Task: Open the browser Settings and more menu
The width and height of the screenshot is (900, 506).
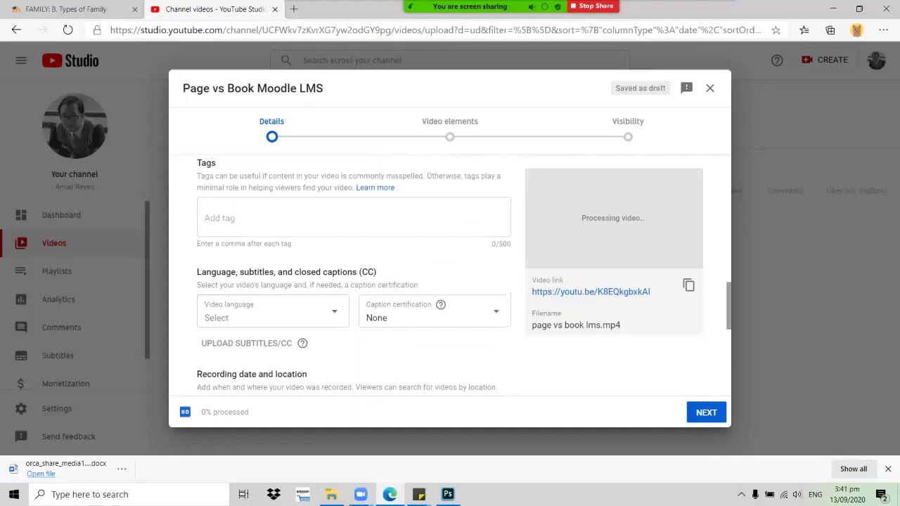Action: pyautogui.click(x=884, y=30)
